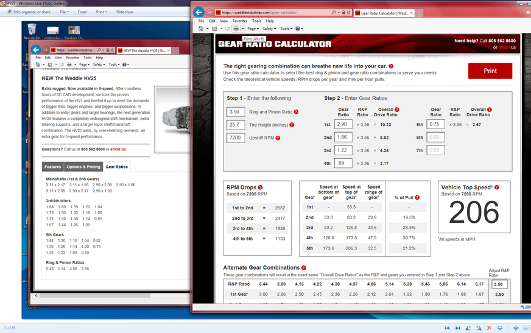The width and height of the screenshot is (531, 333).
Task: Click the Upshift RPM input field
Action: point(236,138)
